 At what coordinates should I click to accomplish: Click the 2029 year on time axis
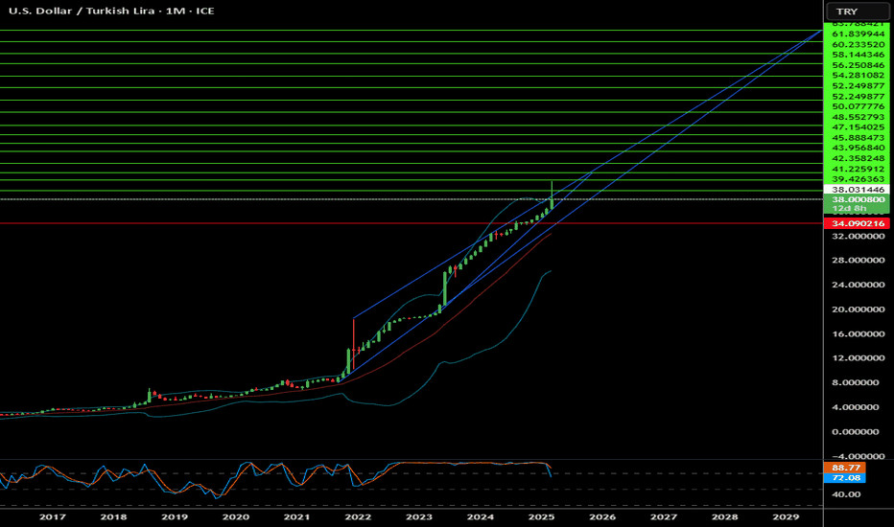click(x=786, y=516)
